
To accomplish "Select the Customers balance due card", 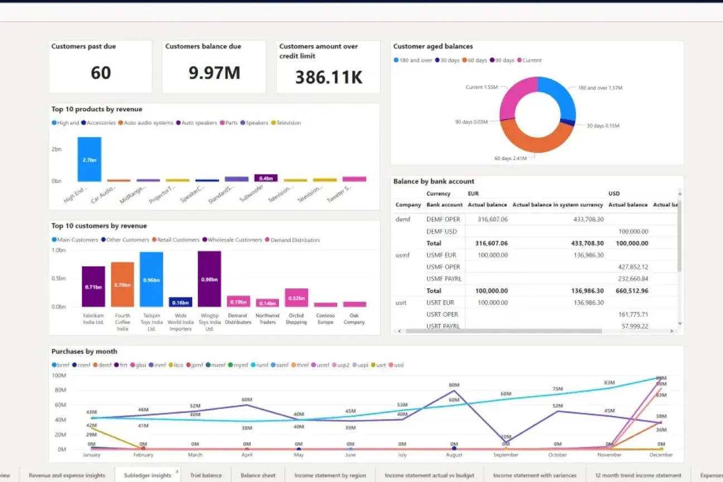I will point(214,67).
